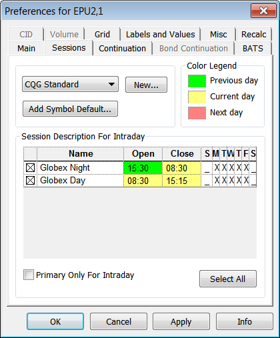Open the Labels and Values tab
Viewport: 280px width, 338px height.
pos(160,35)
